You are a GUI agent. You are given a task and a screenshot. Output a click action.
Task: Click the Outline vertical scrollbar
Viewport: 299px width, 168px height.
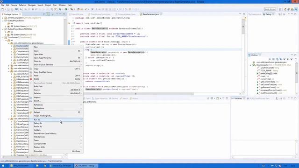pyautogui.click(x=297, y=73)
